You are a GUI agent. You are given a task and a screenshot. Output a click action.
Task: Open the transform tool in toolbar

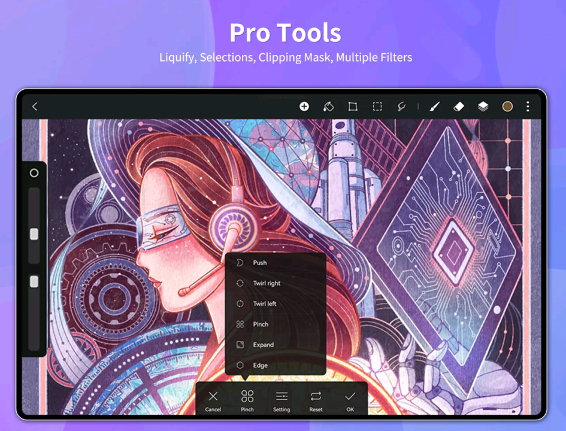pos(353,107)
